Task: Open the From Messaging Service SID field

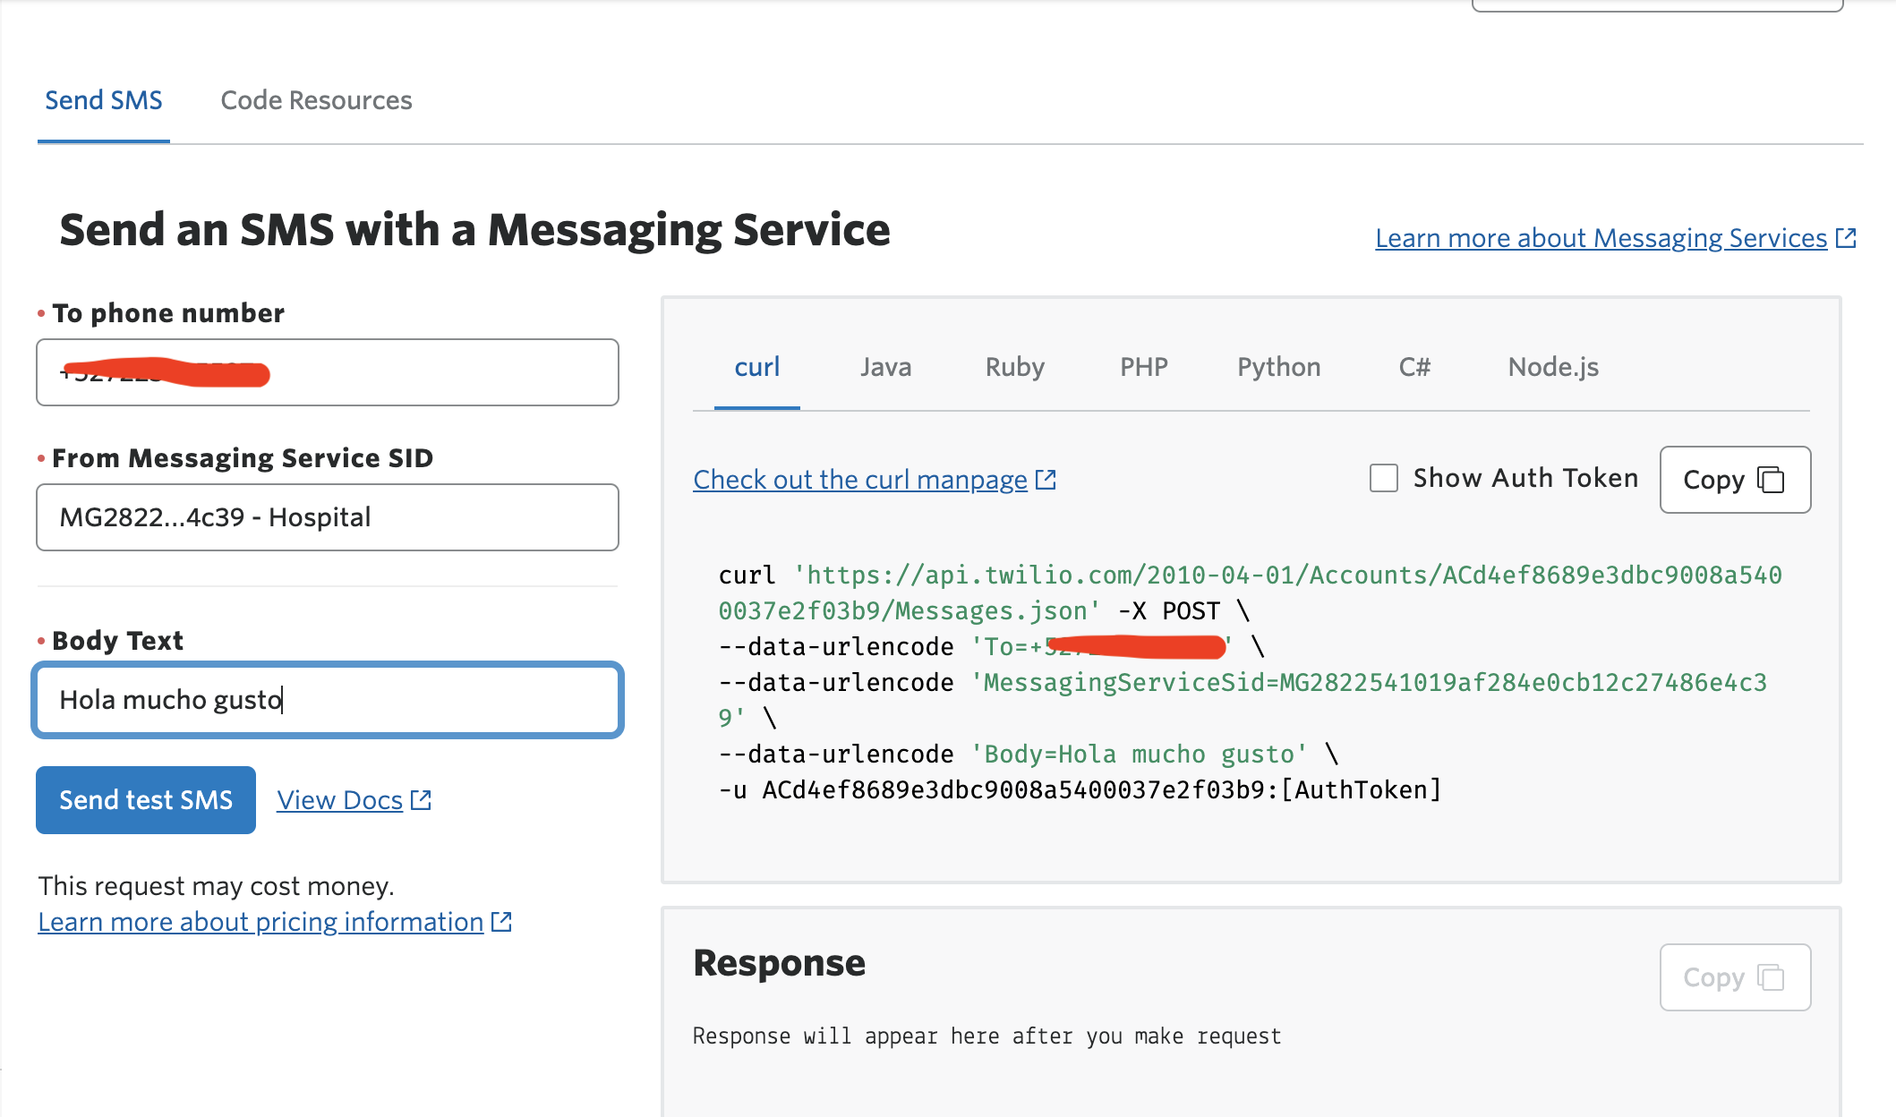Action: [328, 517]
